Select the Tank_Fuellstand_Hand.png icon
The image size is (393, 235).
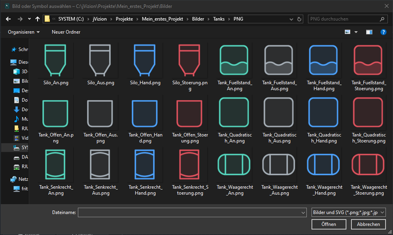[323, 60]
